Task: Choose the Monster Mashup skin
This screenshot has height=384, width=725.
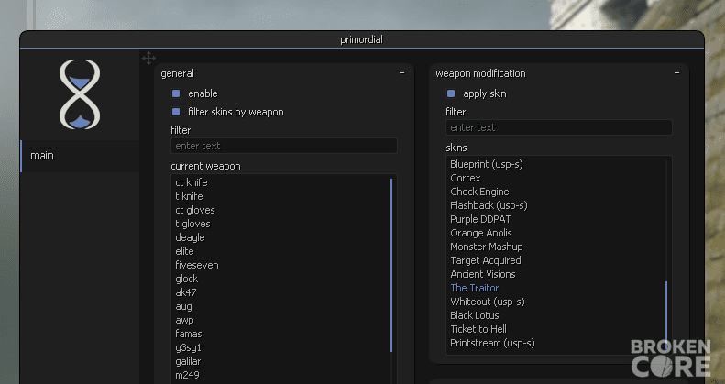Action: coord(487,247)
